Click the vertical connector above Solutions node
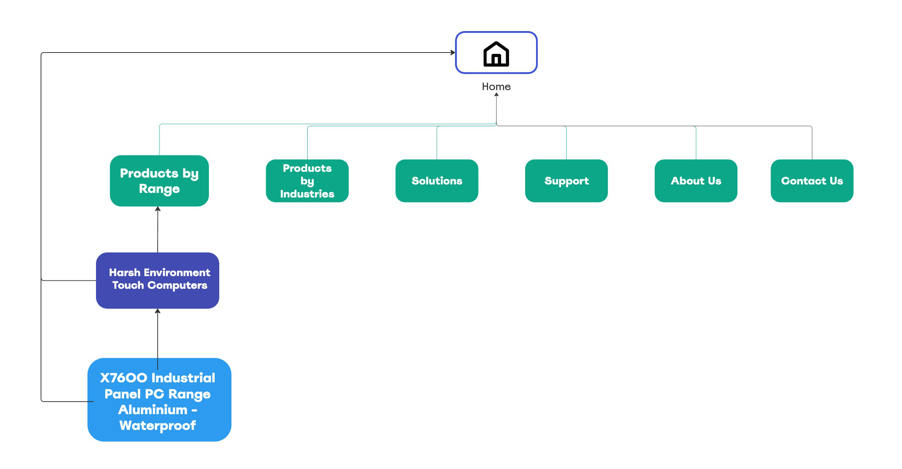Viewport: 902px width, 469px height. 437,143
